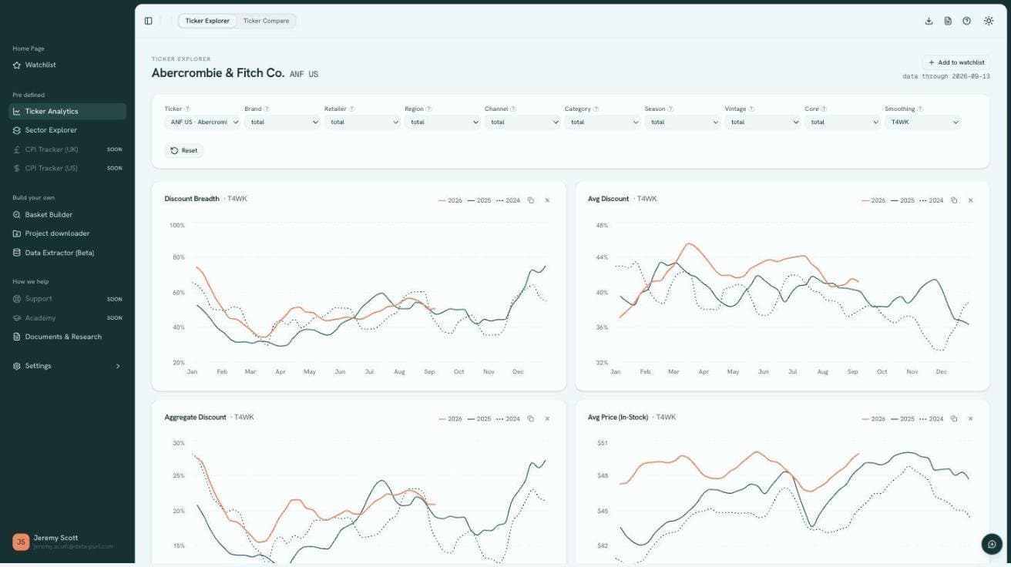Screen dimensions: 1011x567
Task: Click CPI Tracker (US) sidebar entry
Action: [x=67, y=168]
